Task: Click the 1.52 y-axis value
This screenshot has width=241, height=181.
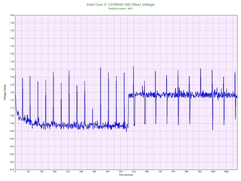Action: click(12, 31)
